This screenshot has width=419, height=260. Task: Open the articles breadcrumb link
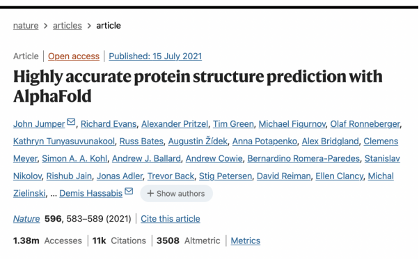[68, 26]
